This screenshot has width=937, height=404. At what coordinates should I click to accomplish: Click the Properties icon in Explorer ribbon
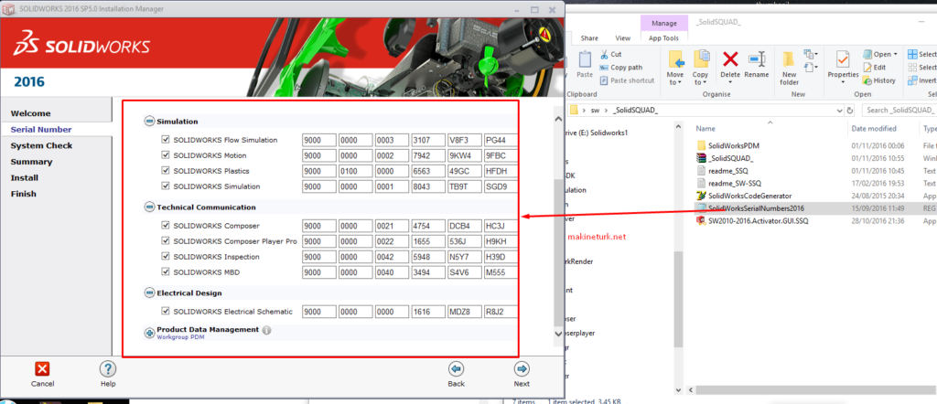pos(843,59)
